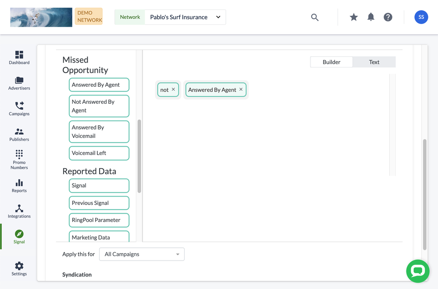Add the 'RingPool Parameter' option
Image resolution: width=438 pixels, height=289 pixels.
pos(99,220)
